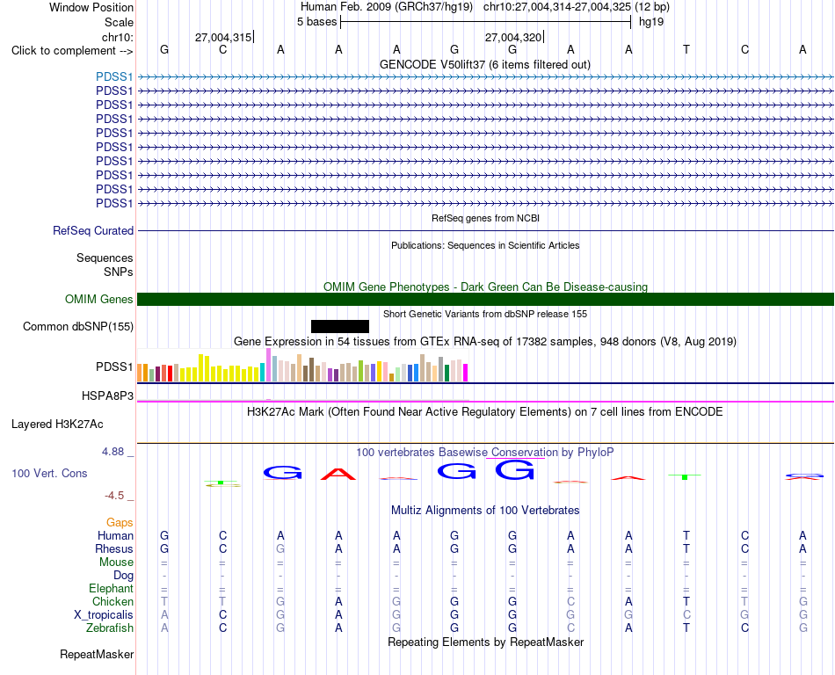
Task: Click the -4.5 lower scale value
Action: [x=114, y=496]
